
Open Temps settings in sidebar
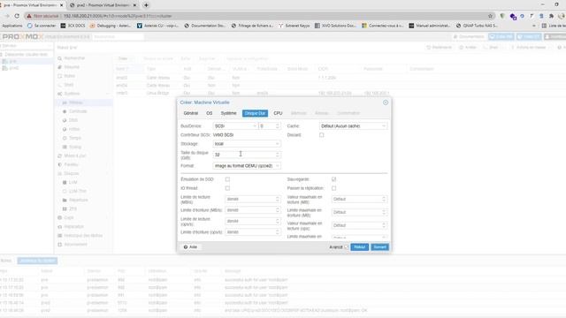pyautogui.click(x=75, y=138)
